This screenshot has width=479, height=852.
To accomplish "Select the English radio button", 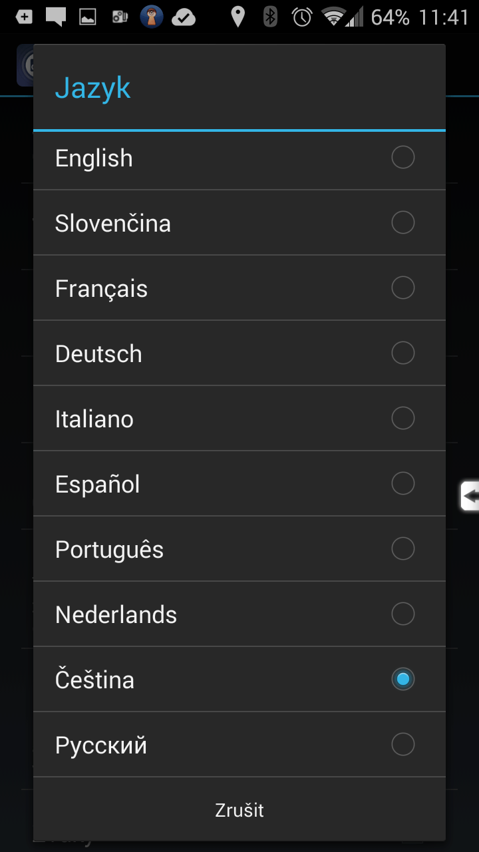I will (x=402, y=158).
